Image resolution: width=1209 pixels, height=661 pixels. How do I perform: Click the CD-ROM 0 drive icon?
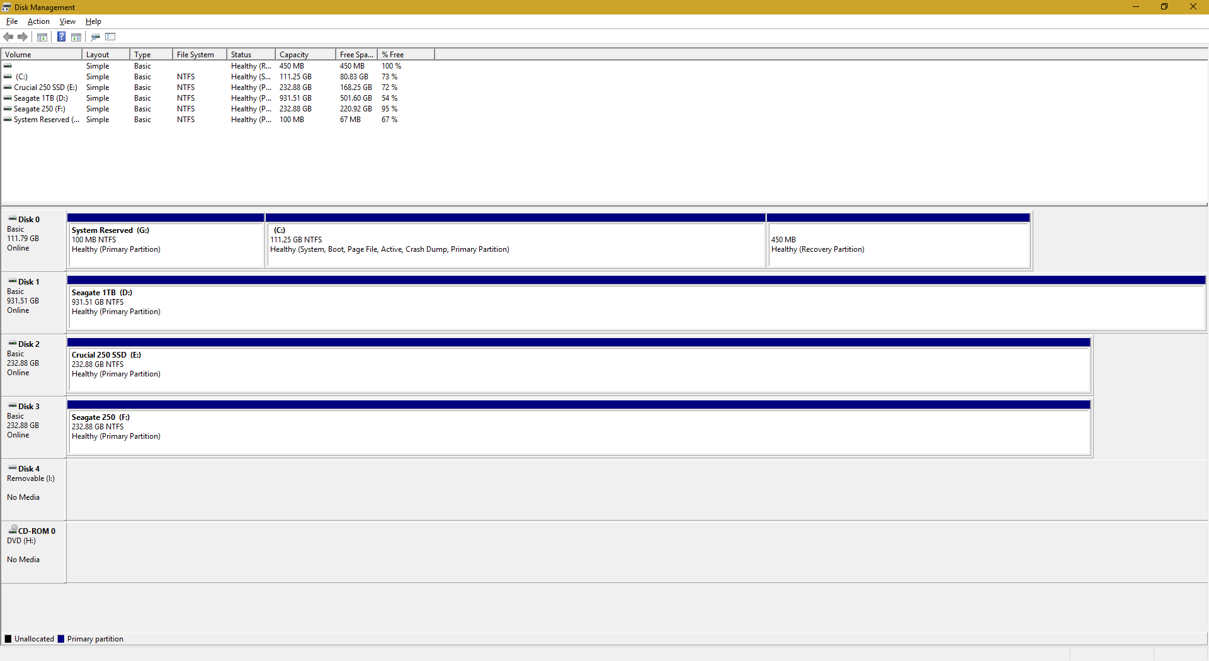[13, 530]
